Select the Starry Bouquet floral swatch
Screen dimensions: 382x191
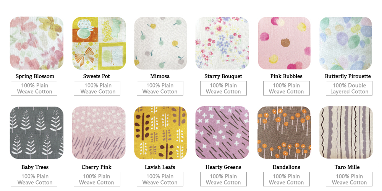pyautogui.click(x=222, y=43)
